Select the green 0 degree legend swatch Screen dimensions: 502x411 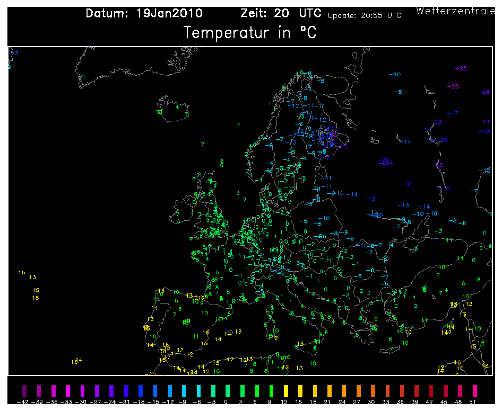pos(227,391)
